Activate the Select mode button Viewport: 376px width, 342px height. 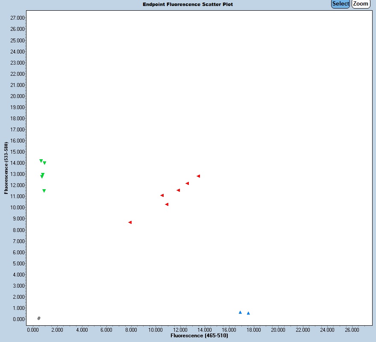(x=341, y=4)
